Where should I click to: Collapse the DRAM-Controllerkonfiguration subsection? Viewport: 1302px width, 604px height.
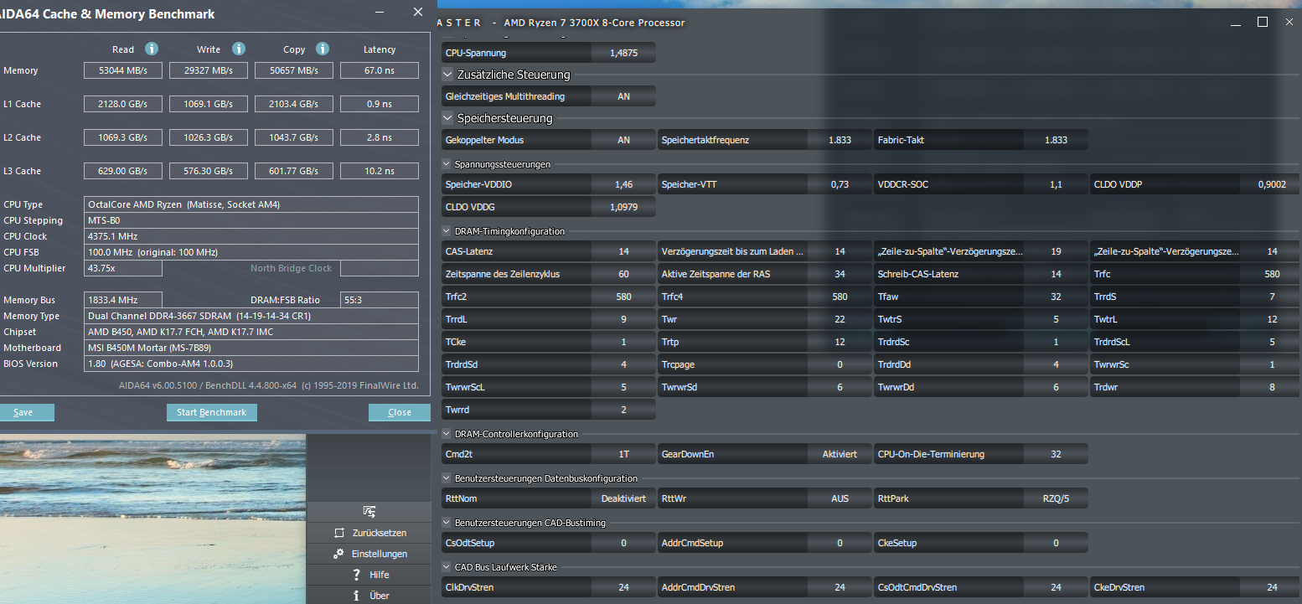(447, 434)
